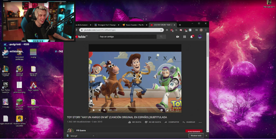Play the Toy Story video

(94, 110)
